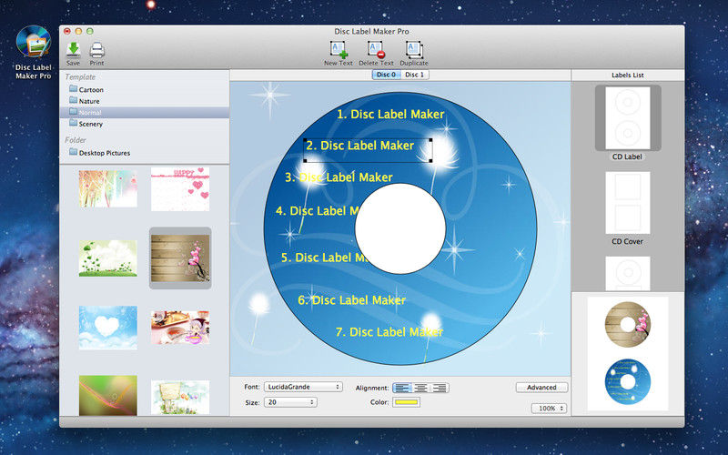Screen dimensions: 728x455
Task: Select the Cartoon template folder
Action: click(x=91, y=90)
